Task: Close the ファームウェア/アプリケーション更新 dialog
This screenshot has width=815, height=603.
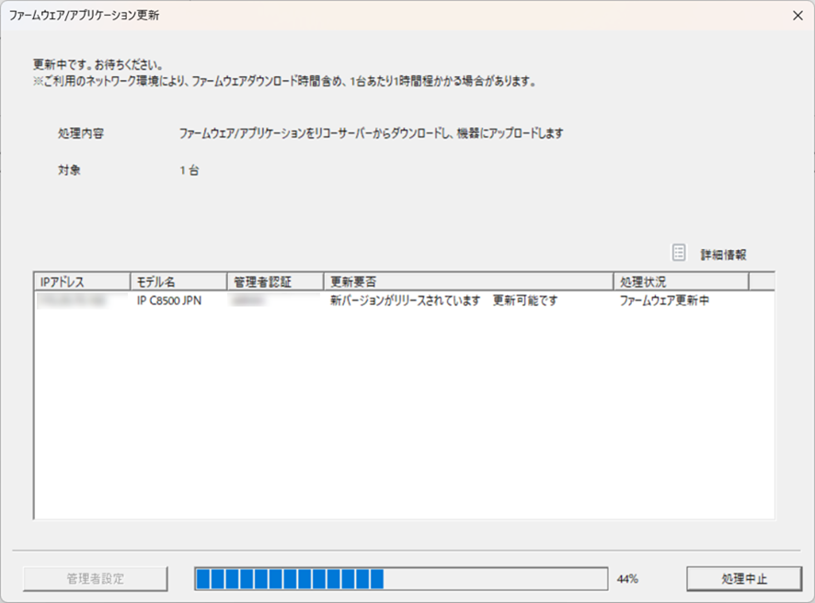Action: [795, 16]
